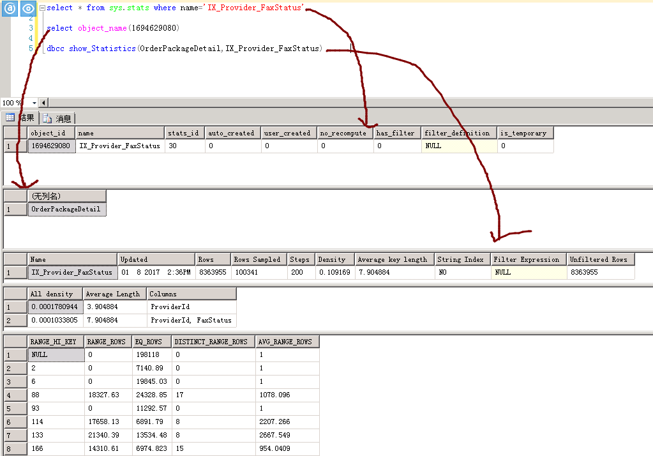Select the NULL filter_definition cell
This screenshot has height=456, width=653.
pyautogui.click(x=460, y=146)
